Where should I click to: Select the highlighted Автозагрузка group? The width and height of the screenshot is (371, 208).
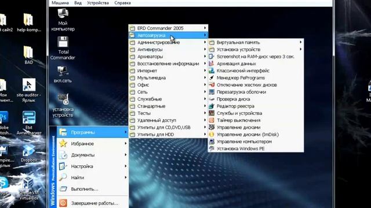tap(168, 35)
